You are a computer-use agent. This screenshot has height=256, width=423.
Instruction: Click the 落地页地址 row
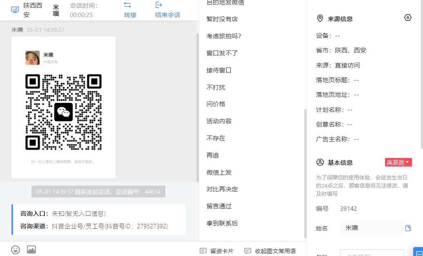(337, 95)
